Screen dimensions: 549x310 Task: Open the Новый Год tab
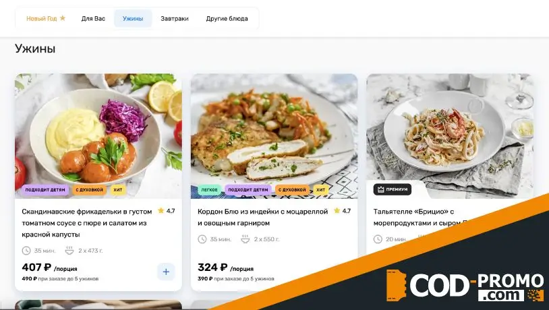tap(46, 19)
